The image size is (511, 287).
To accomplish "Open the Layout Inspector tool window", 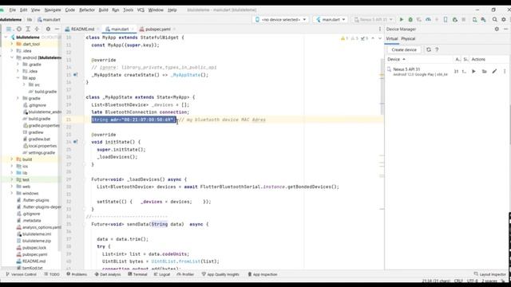I will pyautogui.click(x=489, y=274).
